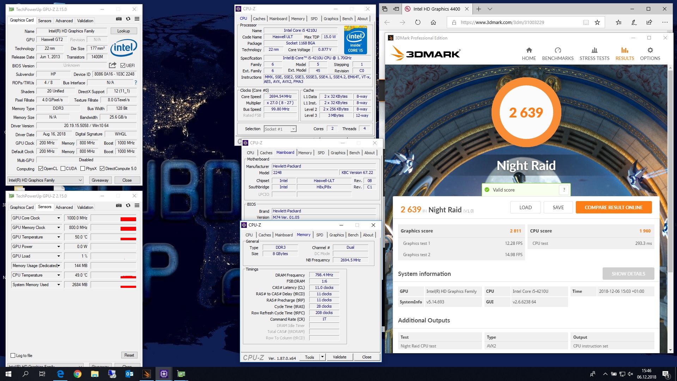The height and width of the screenshot is (381, 677).
Task: Toggle the OpenCL checkbox
Action: [x=41, y=169]
